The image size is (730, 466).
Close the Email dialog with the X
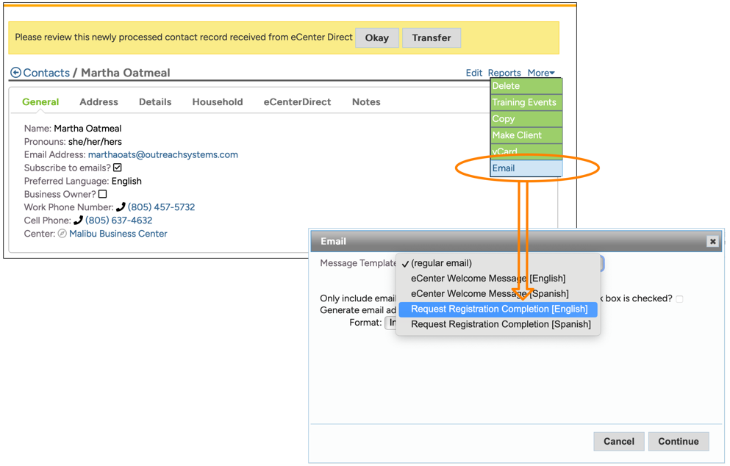pos(712,241)
